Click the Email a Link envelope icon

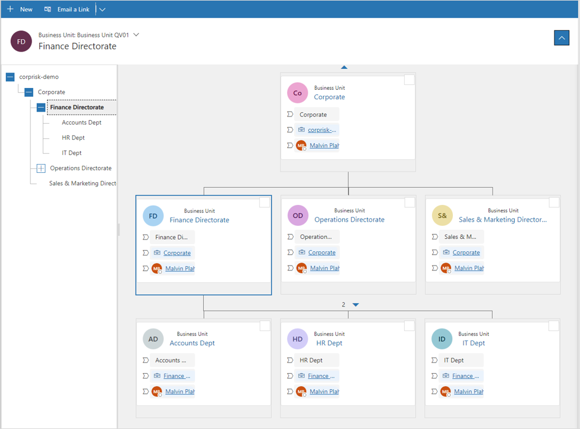point(48,10)
